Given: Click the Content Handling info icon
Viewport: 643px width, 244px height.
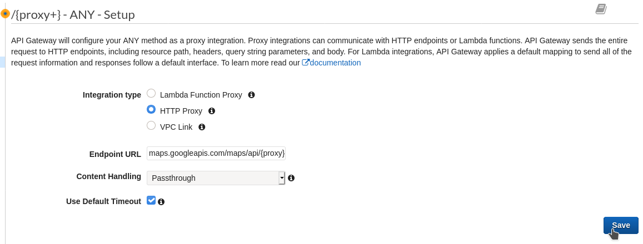Looking at the screenshot, I should (291, 178).
